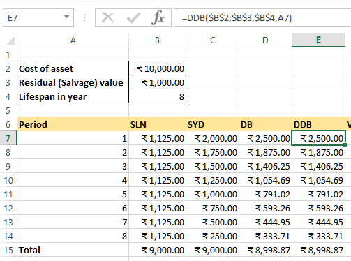Click the 'SLN' header cell
This screenshot has width=351, height=261.
click(x=157, y=124)
